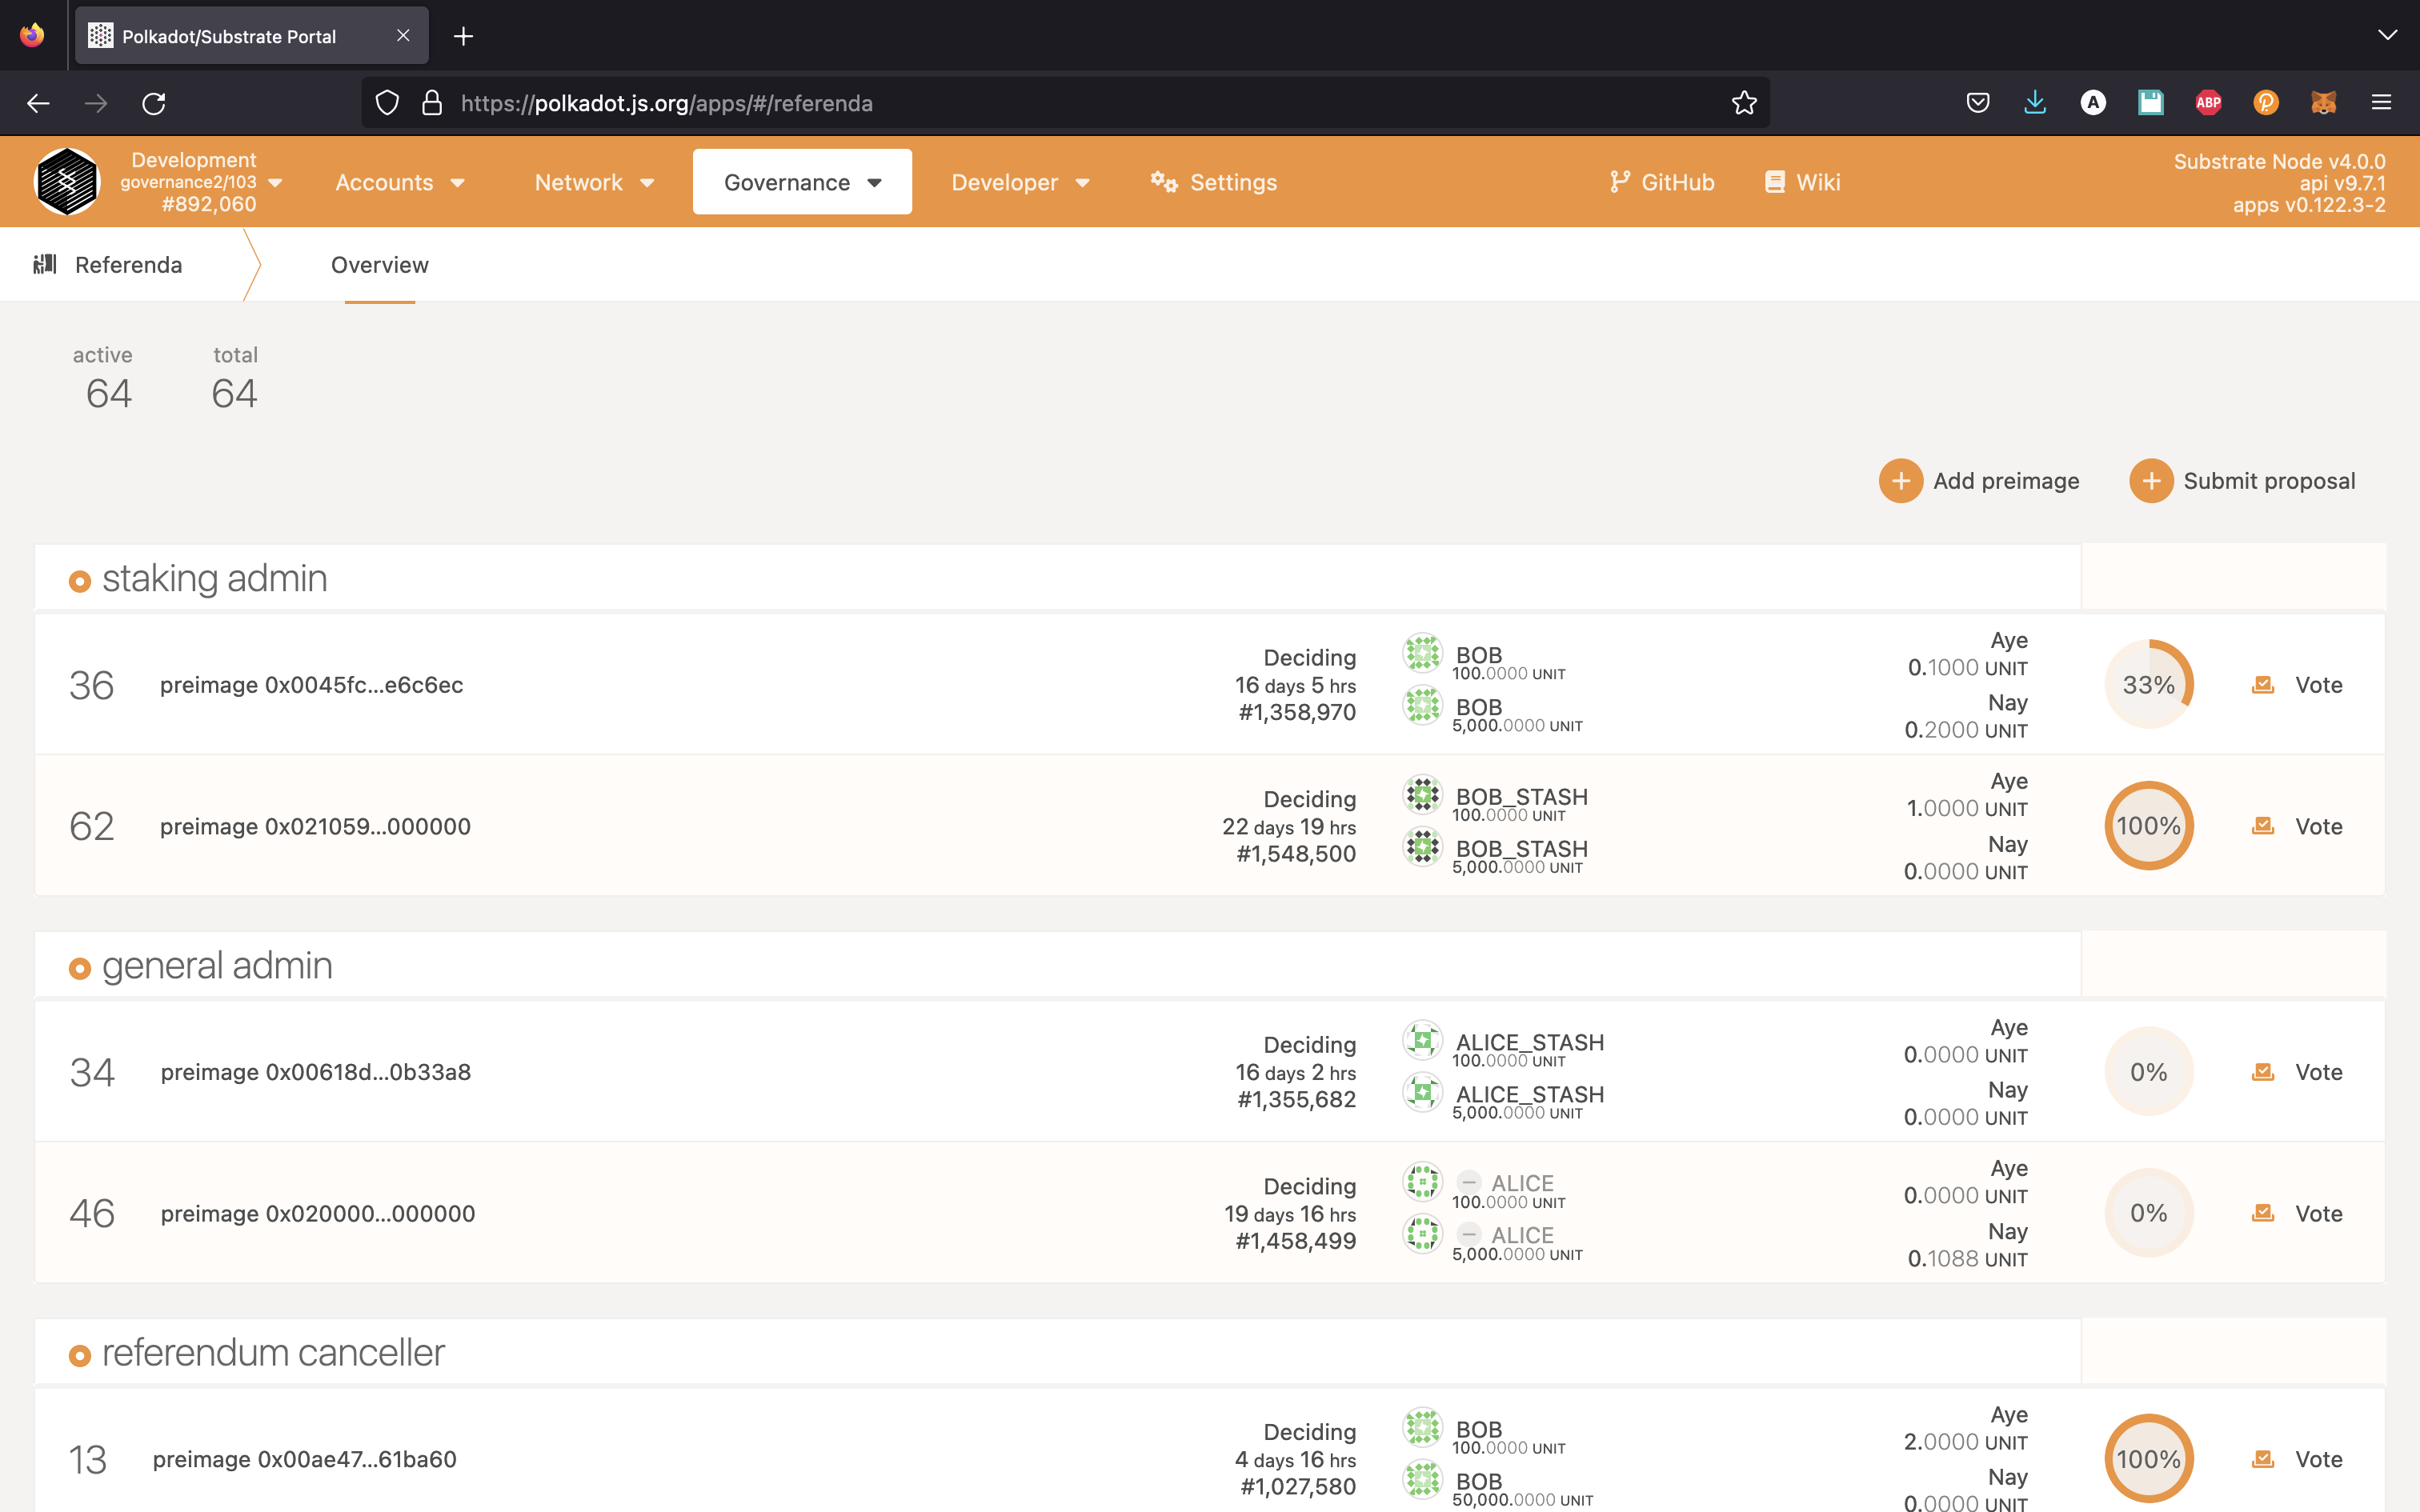Click the Nay 0.1088 UNIT value
The image size is (2420, 1512).
pos(1967,1258)
